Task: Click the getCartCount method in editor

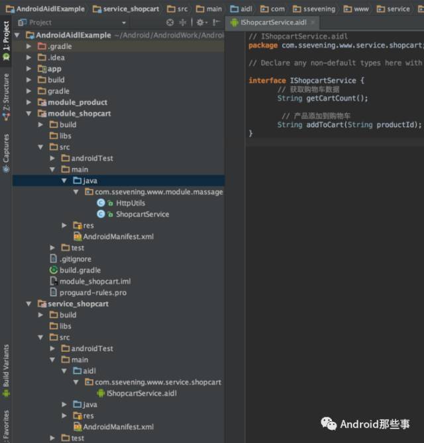Action: (x=331, y=98)
